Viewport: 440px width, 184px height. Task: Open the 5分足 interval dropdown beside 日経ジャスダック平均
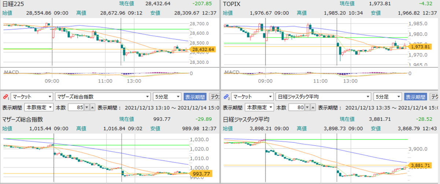[x=387, y=97]
